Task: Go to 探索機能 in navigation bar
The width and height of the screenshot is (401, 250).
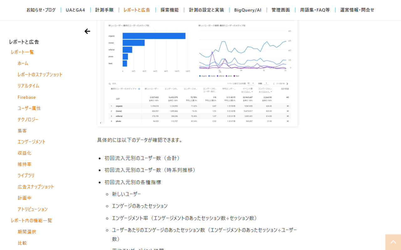Action: [x=170, y=10]
